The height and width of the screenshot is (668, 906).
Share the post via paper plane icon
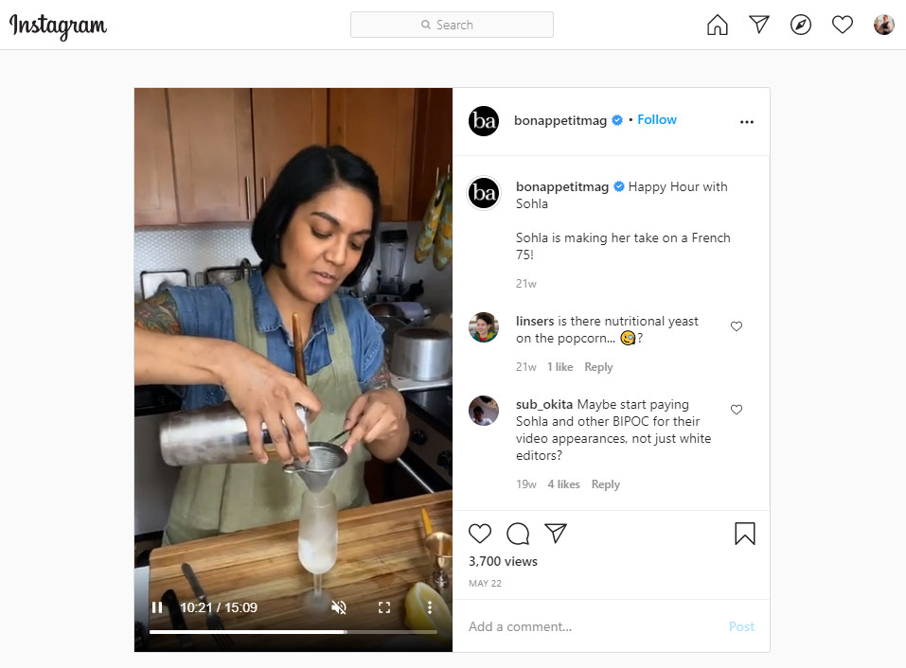click(x=556, y=533)
